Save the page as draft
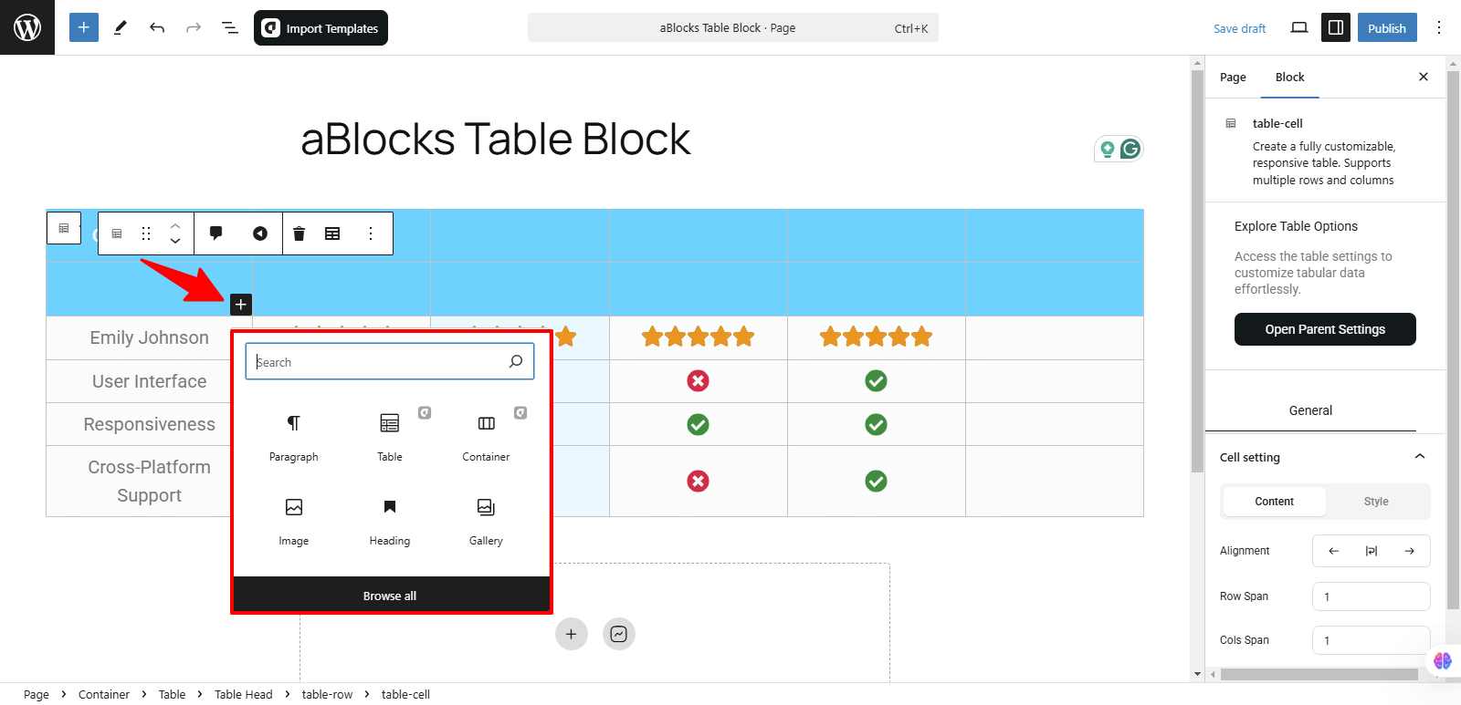Screen dimensions: 1461x705 [x=1239, y=28]
